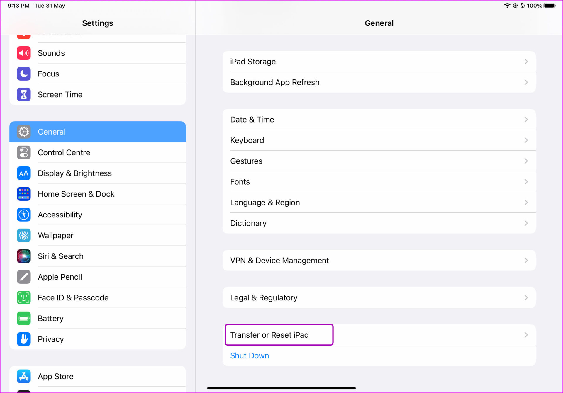
Task: Expand the iPad Storage section chevron
Action: tap(526, 62)
